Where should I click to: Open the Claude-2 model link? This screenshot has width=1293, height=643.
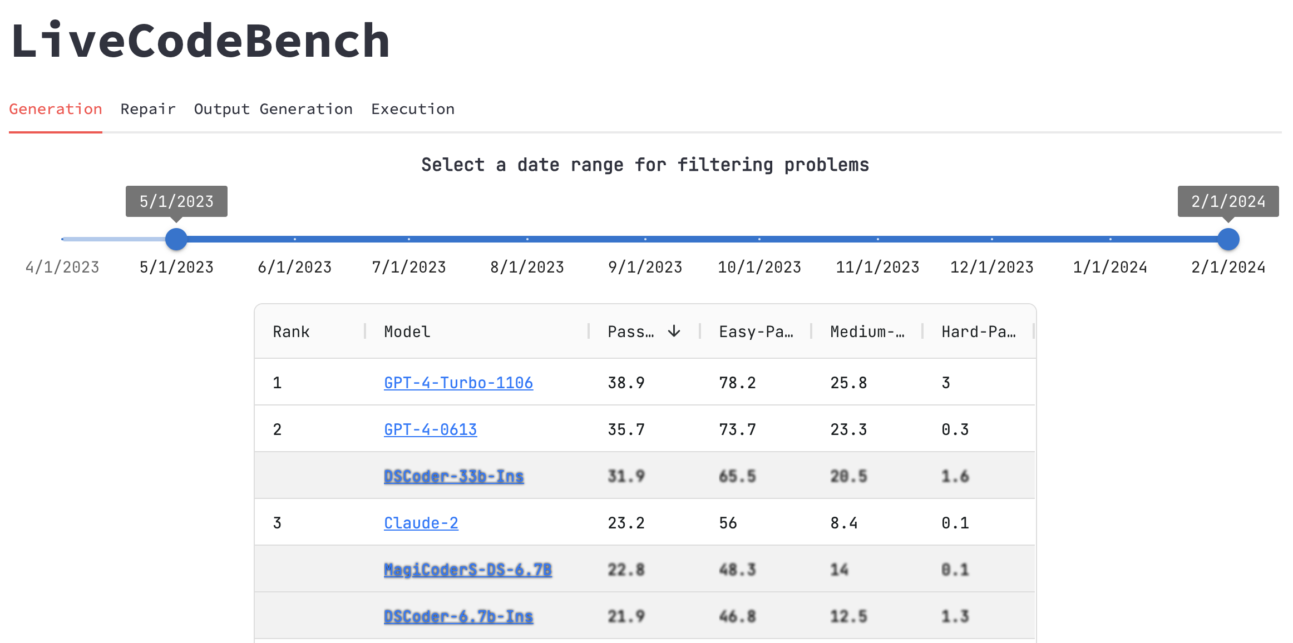[x=421, y=523]
